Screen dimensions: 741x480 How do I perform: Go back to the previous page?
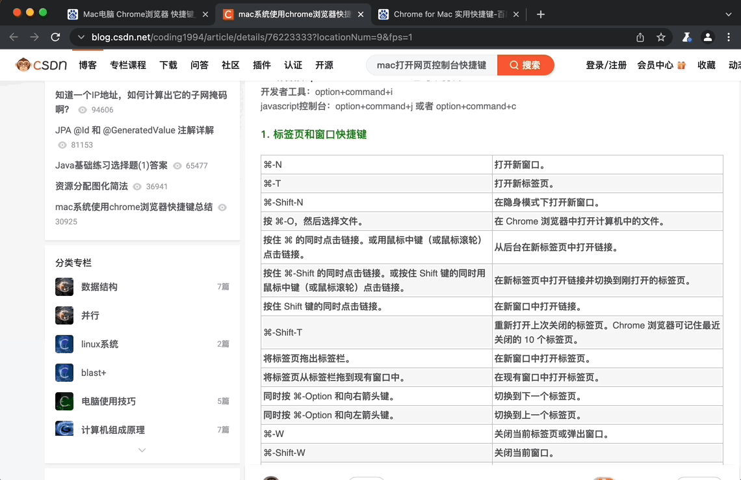point(14,37)
